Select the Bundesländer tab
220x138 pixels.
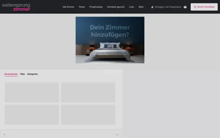click(11, 74)
